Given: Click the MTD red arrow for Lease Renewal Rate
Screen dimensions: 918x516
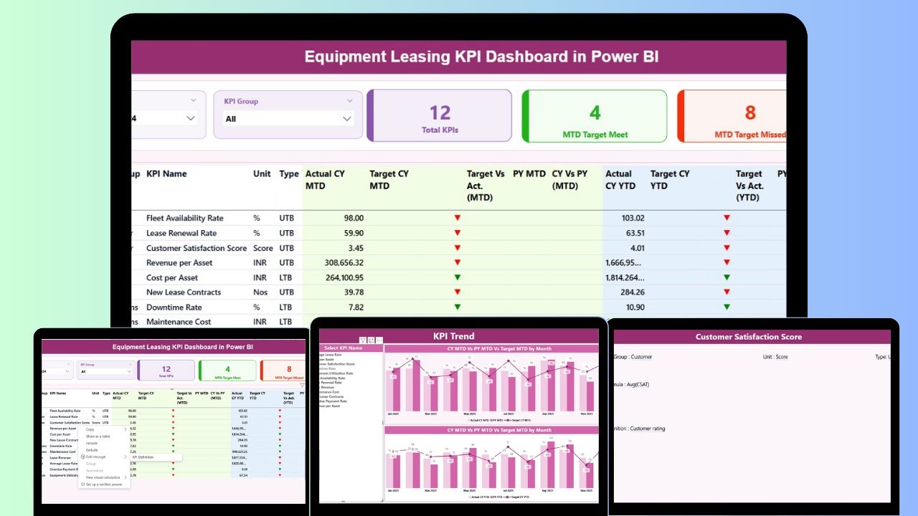Looking at the screenshot, I should [457, 233].
